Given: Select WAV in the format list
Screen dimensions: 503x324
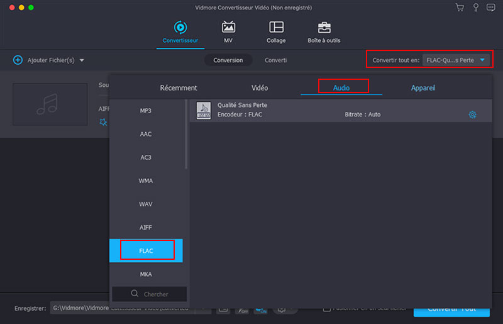Looking at the screenshot, I should pyautogui.click(x=146, y=204).
